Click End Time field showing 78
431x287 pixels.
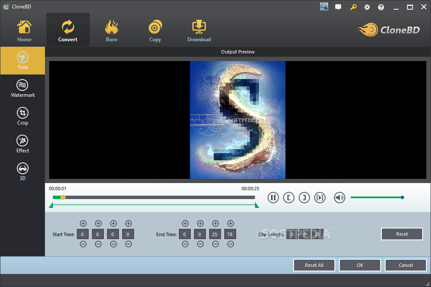tap(230, 234)
